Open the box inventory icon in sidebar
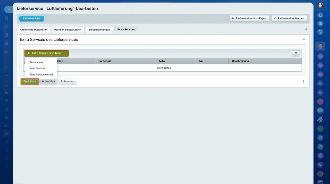The image size is (330, 184). [x=6, y=150]
